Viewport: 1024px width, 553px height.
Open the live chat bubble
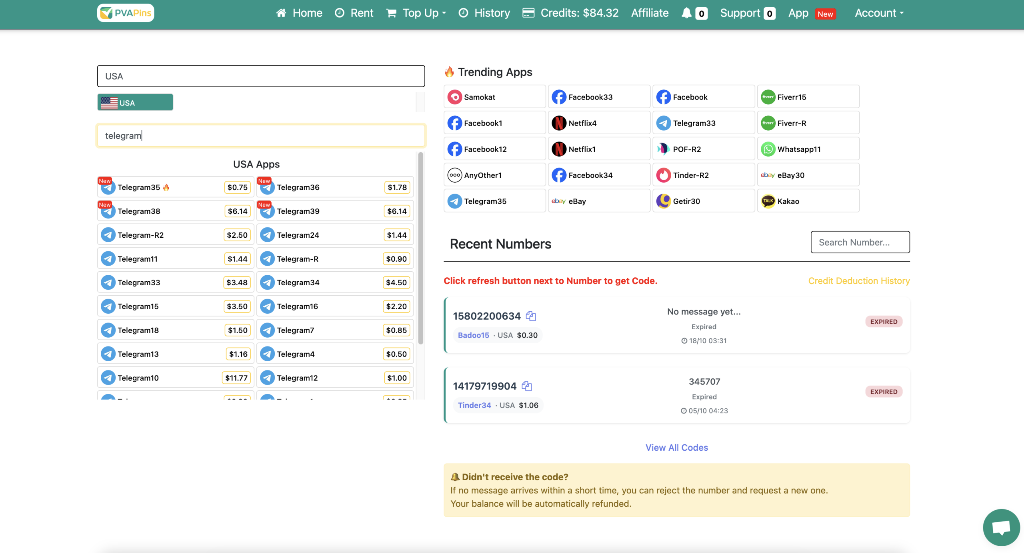[x=1001, y=527]
